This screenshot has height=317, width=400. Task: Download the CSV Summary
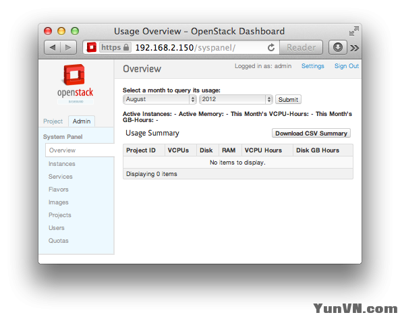(311, 133)
